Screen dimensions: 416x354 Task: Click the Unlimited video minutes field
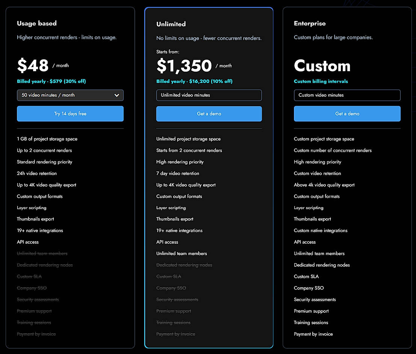[209, 95]
